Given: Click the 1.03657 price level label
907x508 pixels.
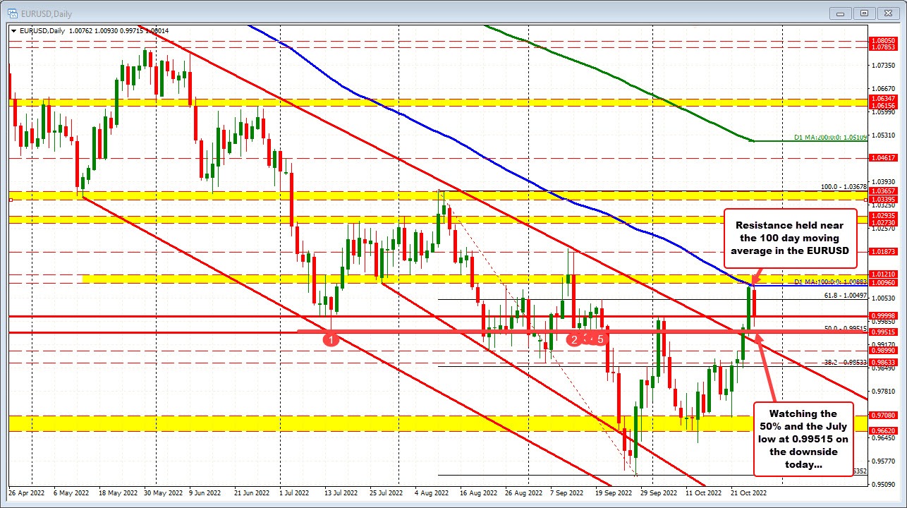Looking at the screenshot, I should [884, 191].
